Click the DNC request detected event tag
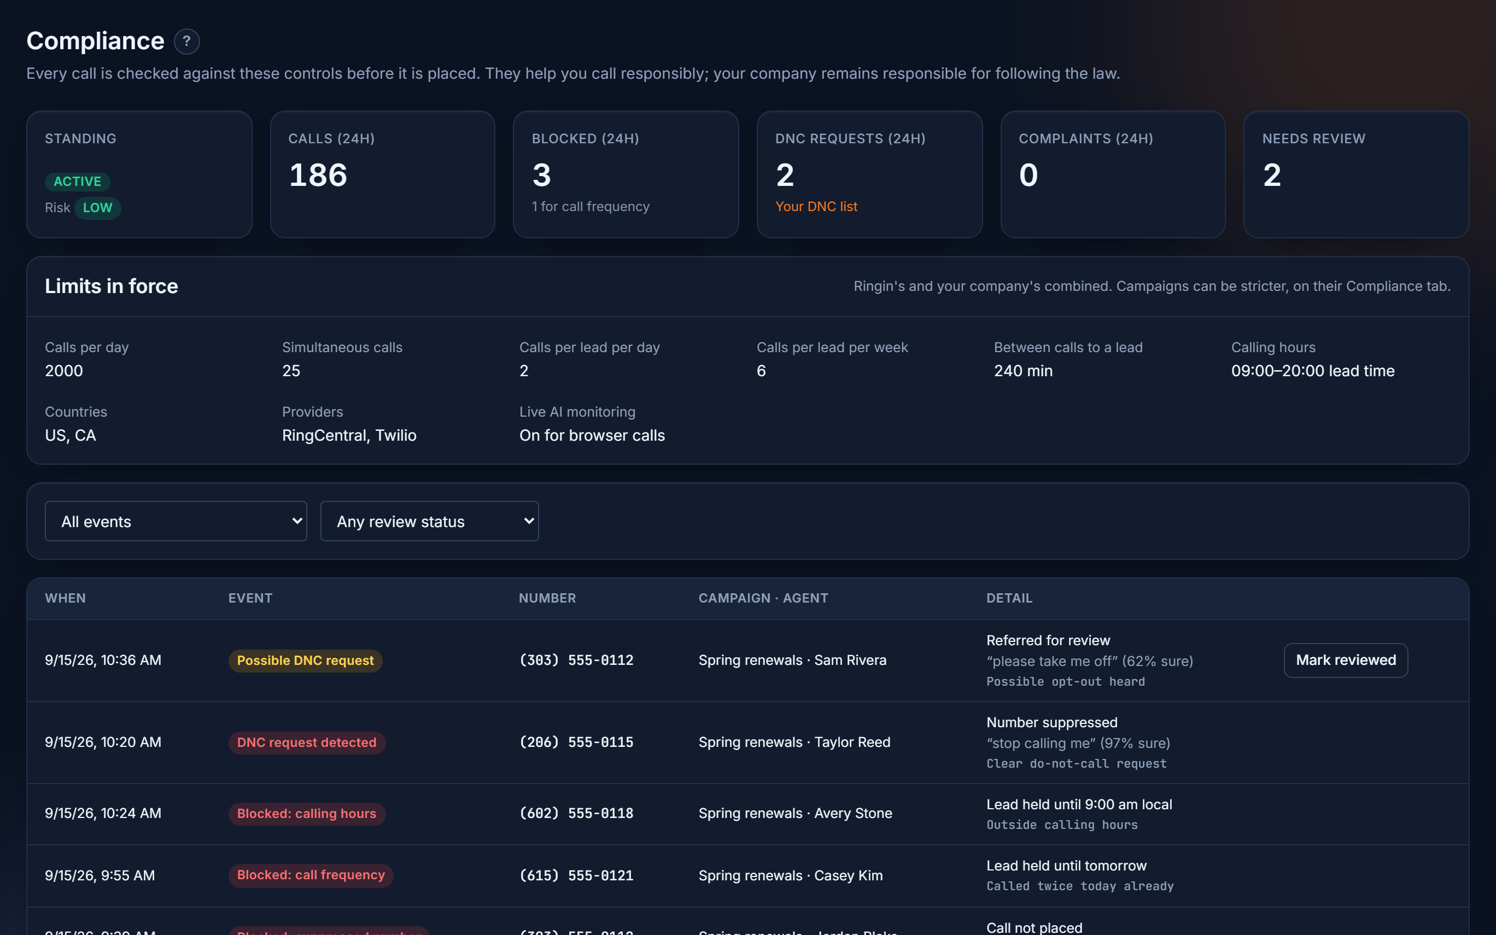Viewport: 1496px width, 935px height. click(x=307, y=743)
